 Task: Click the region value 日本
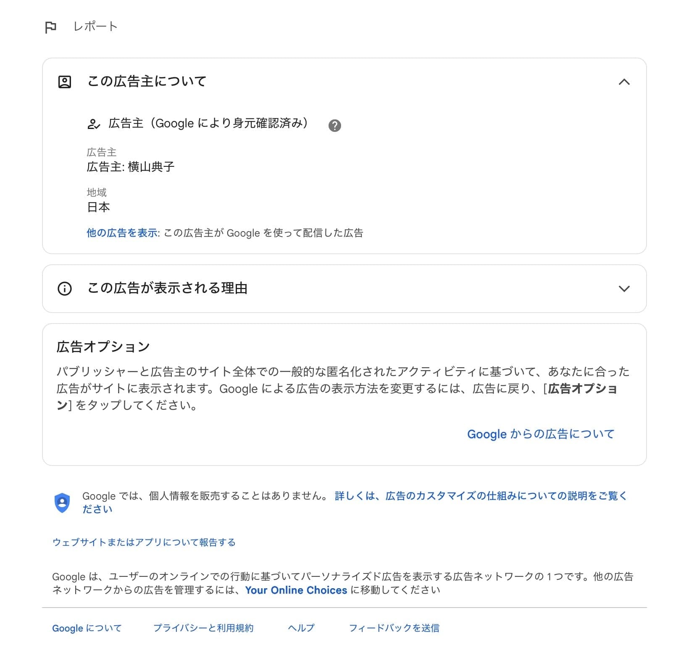point(98,207)
